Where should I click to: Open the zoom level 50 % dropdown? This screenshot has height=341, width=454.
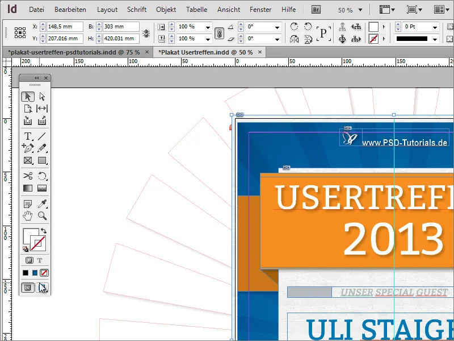click(x=360, y=10)
